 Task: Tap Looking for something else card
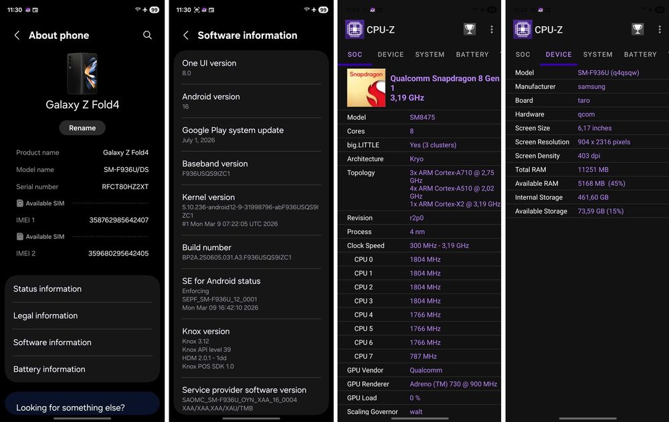coord(82,405)
